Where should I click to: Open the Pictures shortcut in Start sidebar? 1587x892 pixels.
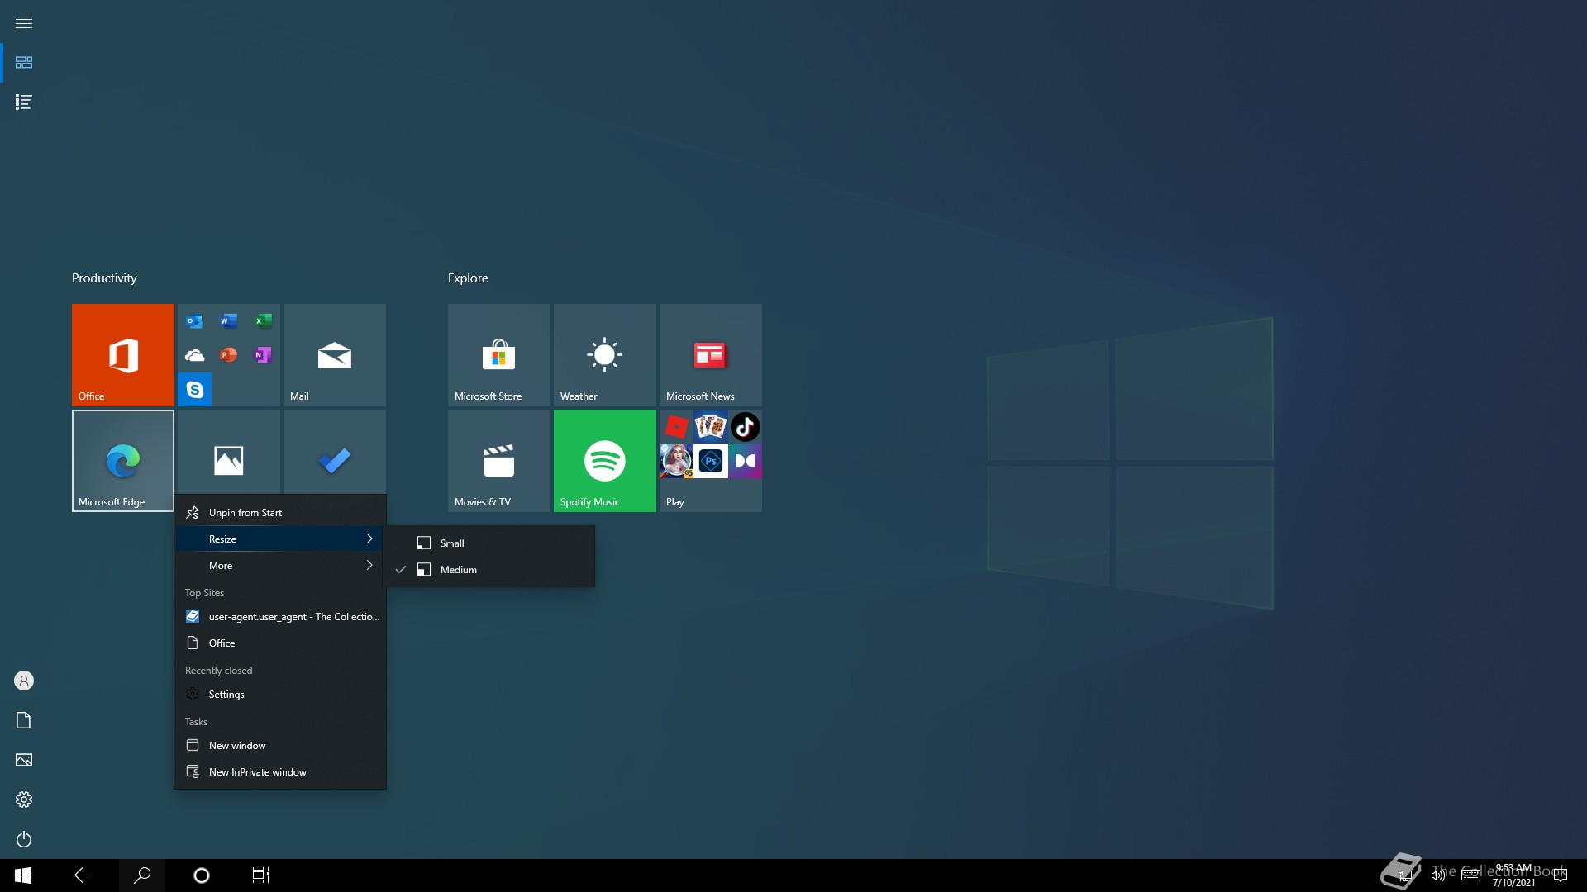24,760
